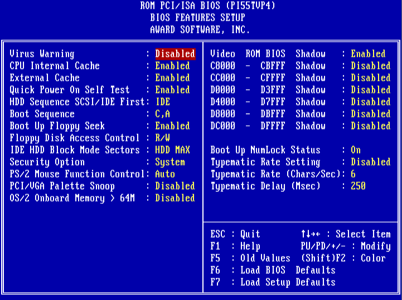
Task: Change Security Option value System
Action: pyautogui.click(x=170, y=163)
